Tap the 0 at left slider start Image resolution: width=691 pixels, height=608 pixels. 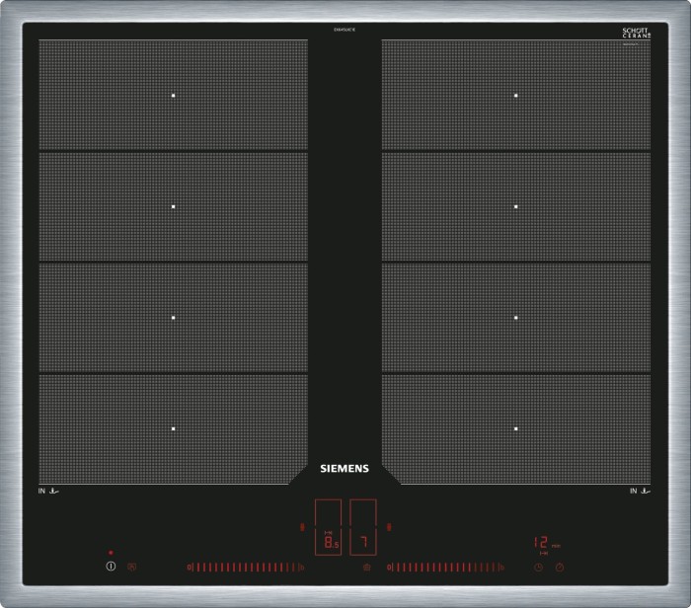[x=190, y=568]
